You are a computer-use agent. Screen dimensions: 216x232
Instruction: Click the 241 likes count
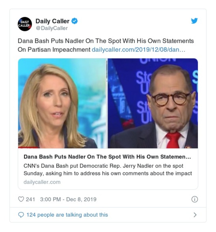pos(31,199)
